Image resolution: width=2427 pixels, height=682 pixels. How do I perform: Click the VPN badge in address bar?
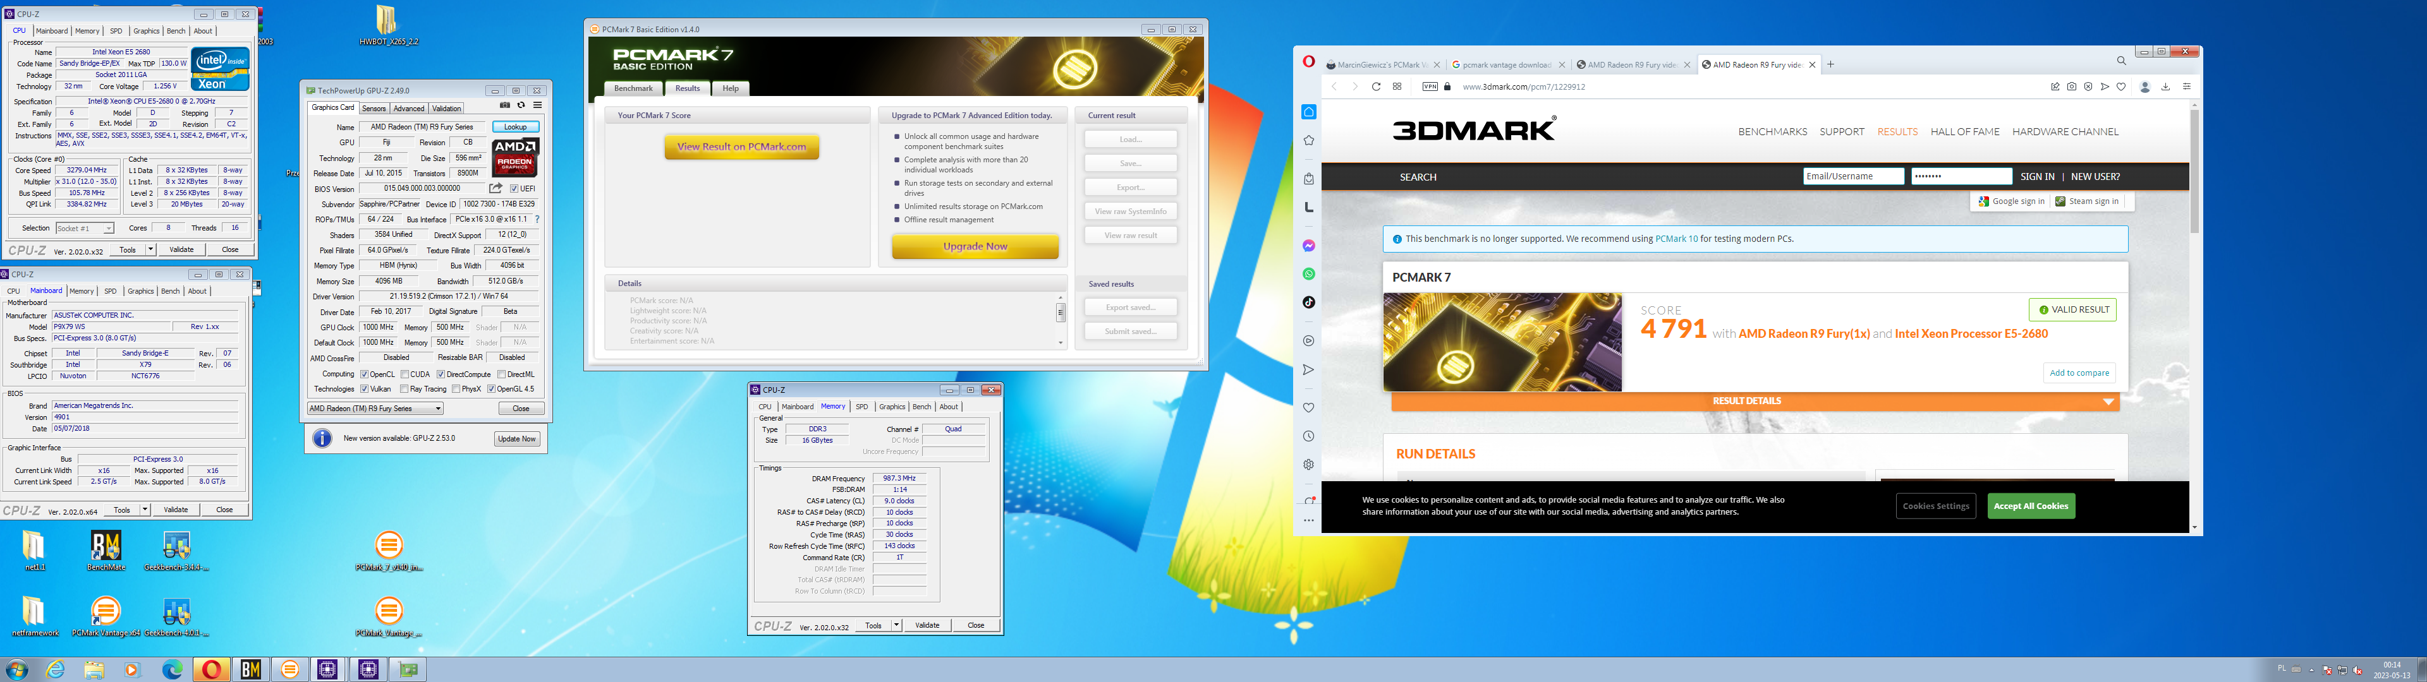click(1430, 87)
